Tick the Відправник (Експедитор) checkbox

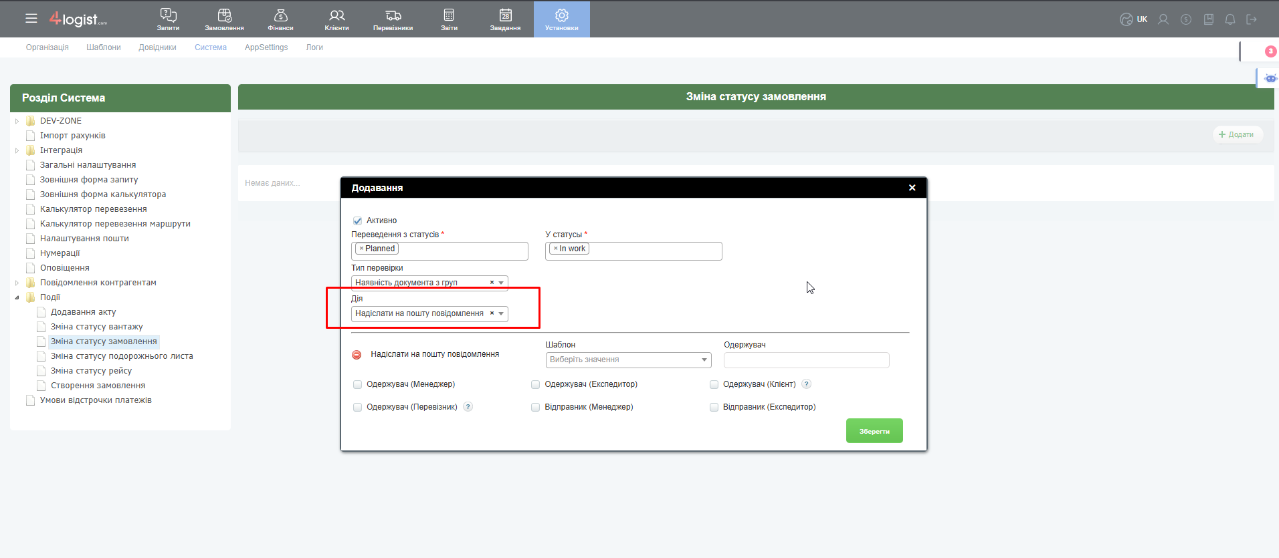714,407
